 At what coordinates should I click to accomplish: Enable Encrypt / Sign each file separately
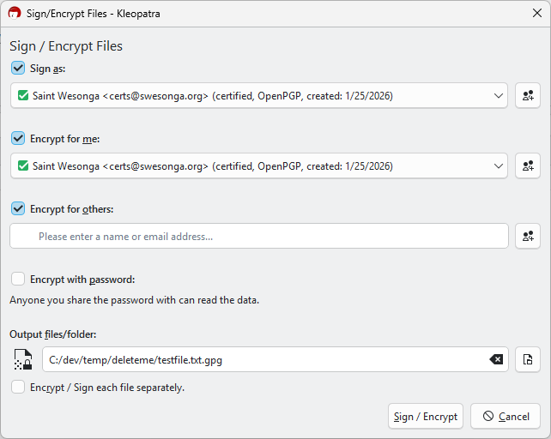(x=18, y=388)
